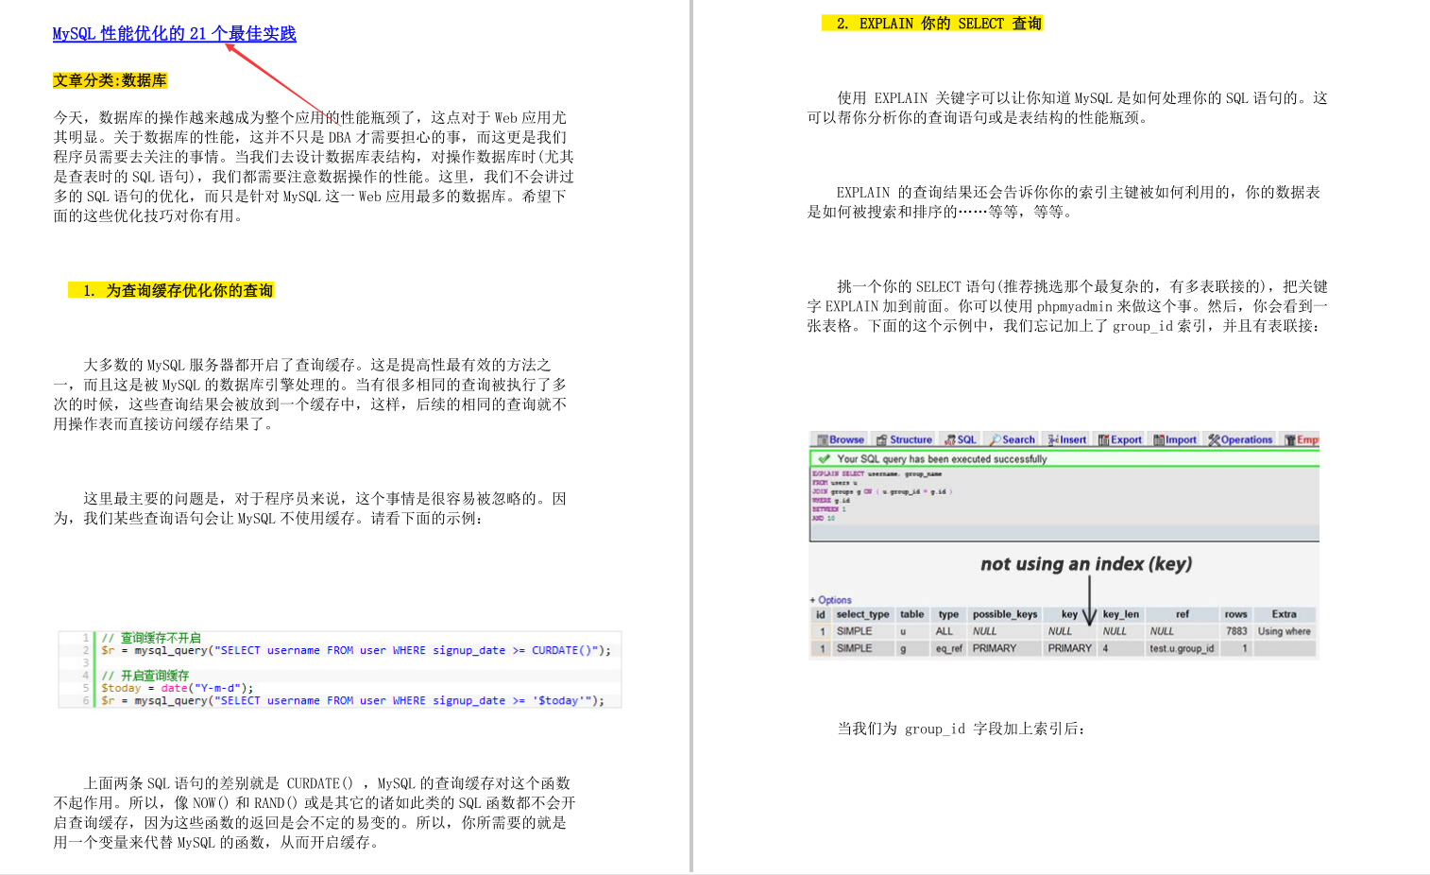Click the code line containing CURDATE()
This screenshot has width=1430, height=875.
pyautogui.click(x=356, y=650)
